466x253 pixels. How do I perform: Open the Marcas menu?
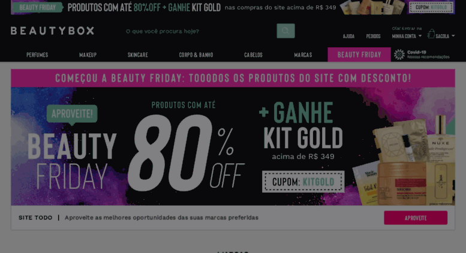tap(303, 55)
